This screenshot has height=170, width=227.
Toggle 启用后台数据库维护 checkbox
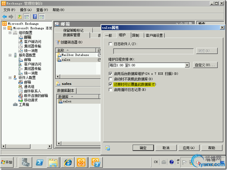pyautogui.click(x=110, y=74)
